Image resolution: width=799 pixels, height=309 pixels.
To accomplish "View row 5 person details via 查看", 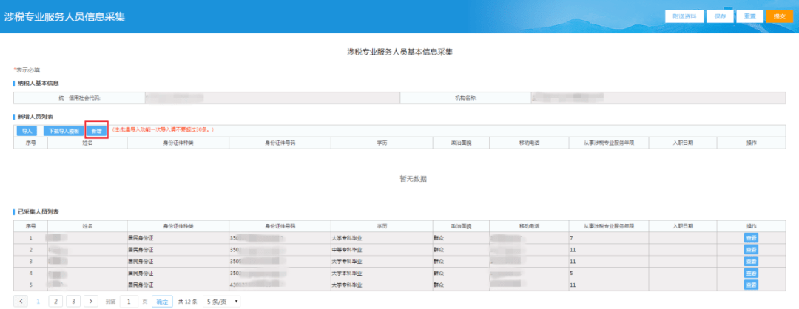I will point(751,284).
